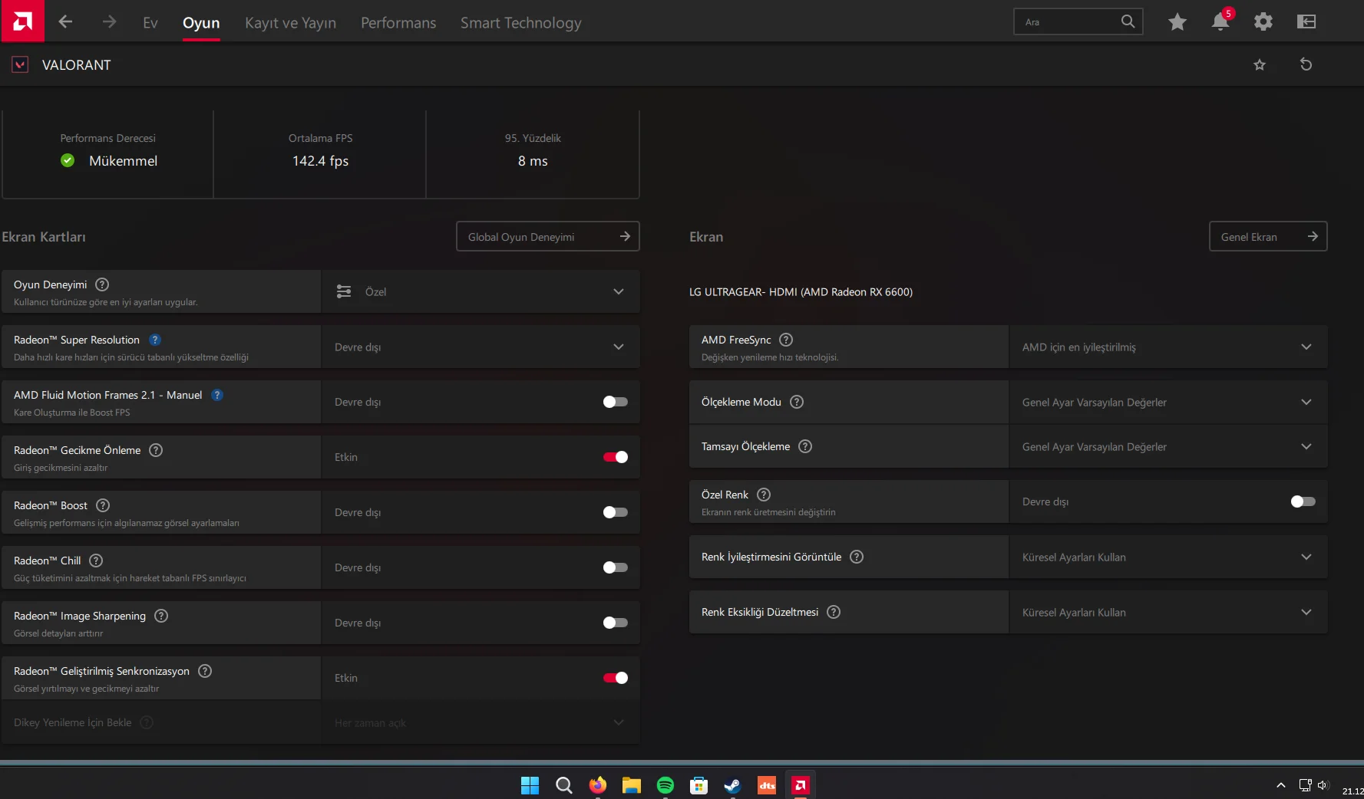Open favorites star in top bar

coord(1177,22)
